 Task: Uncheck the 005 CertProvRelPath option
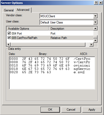[9, 38]
